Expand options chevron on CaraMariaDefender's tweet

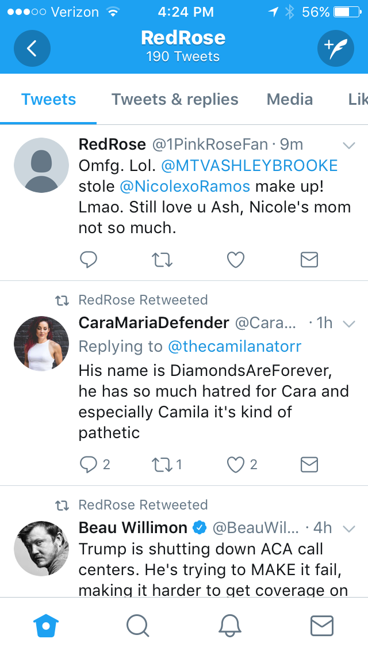pyautogui.click(x=349, y=324)
